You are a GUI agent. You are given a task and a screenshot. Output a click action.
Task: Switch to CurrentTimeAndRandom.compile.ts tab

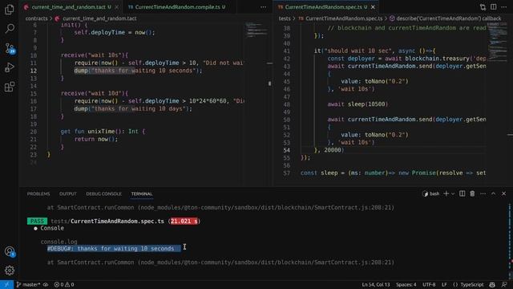click(x=176, y=7)
